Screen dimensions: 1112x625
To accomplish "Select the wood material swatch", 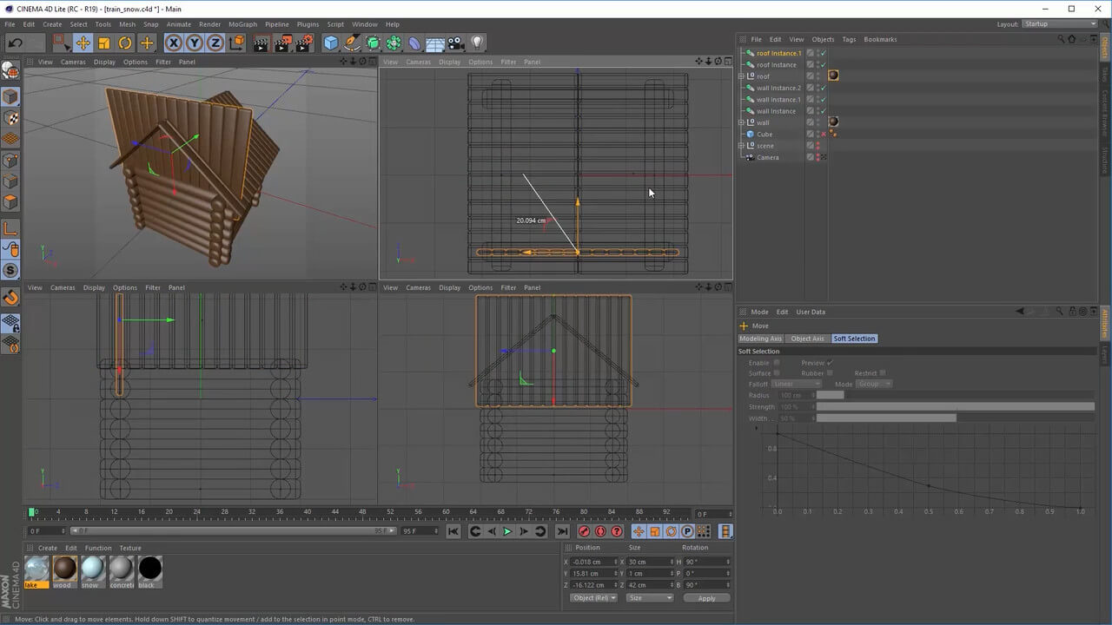I will (x=64, y=569).
